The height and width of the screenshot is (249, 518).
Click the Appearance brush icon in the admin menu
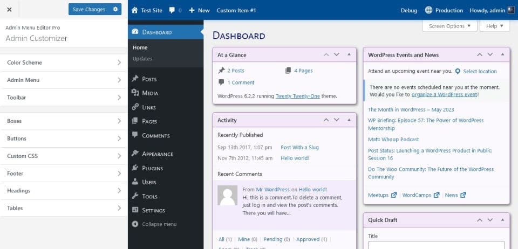click(135, 154)
